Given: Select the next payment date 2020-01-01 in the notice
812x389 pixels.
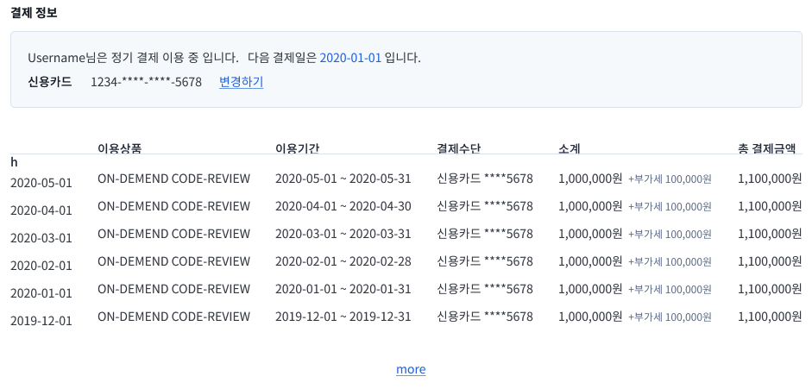Looking at the screenshot, I should pos(350,58).
